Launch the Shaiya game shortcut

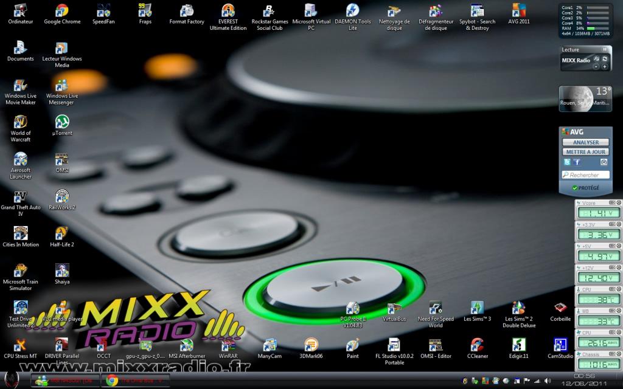[x=62, y=274]
